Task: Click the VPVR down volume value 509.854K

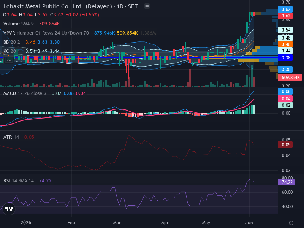Action: tap(127, 33)
